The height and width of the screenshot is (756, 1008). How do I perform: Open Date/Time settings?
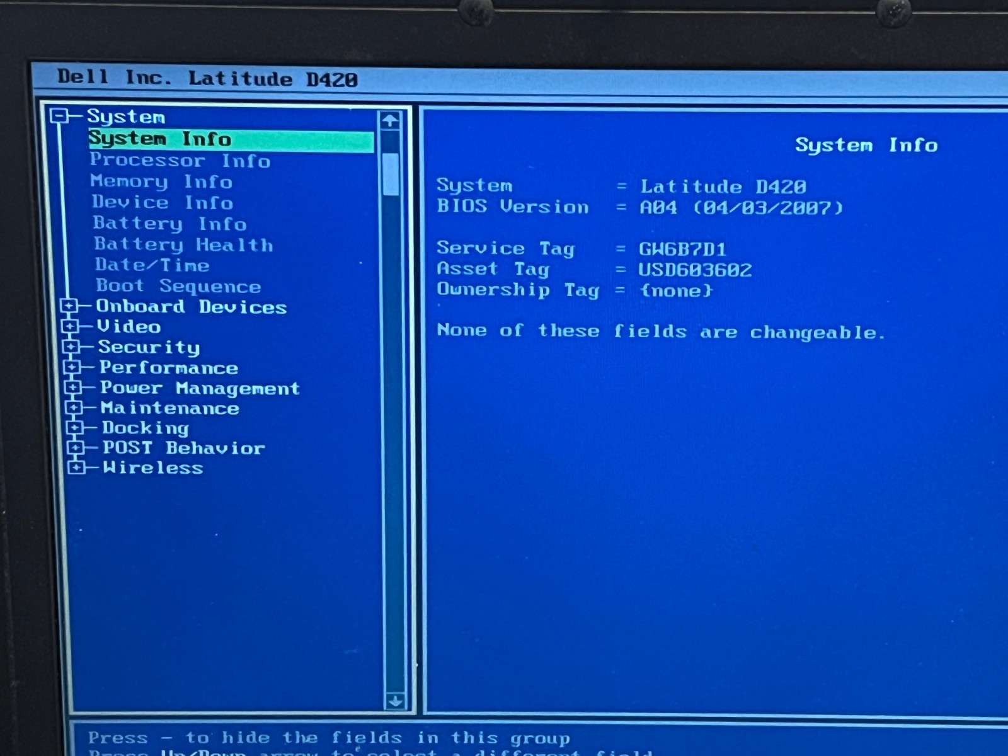(152, 265)
